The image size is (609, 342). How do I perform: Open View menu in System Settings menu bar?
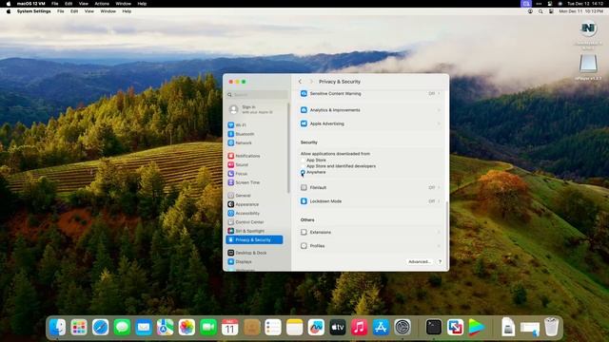(x=88, y=11)
